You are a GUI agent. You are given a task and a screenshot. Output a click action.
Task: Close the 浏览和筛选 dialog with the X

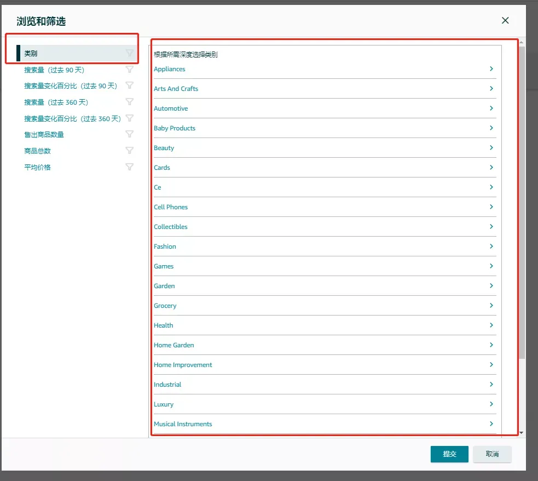(505, 20)
